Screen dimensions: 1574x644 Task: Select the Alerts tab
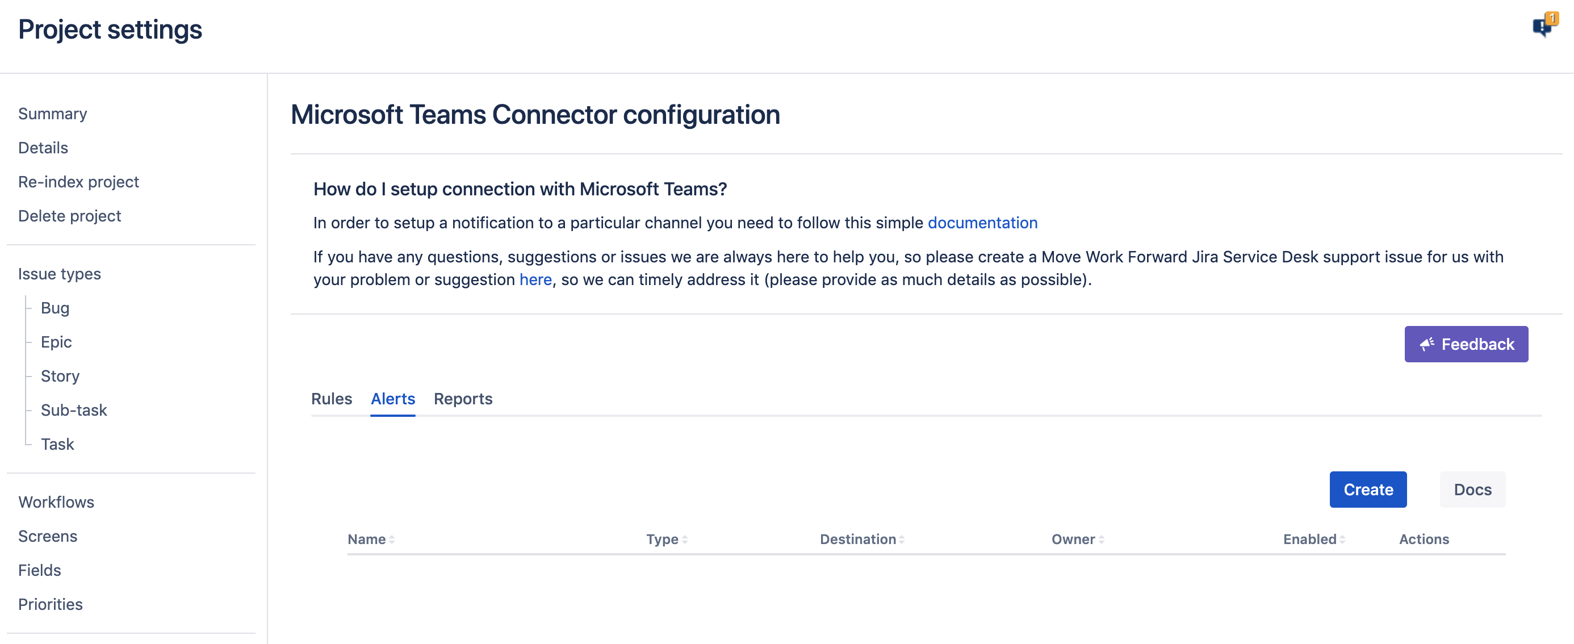click(393, 398)
